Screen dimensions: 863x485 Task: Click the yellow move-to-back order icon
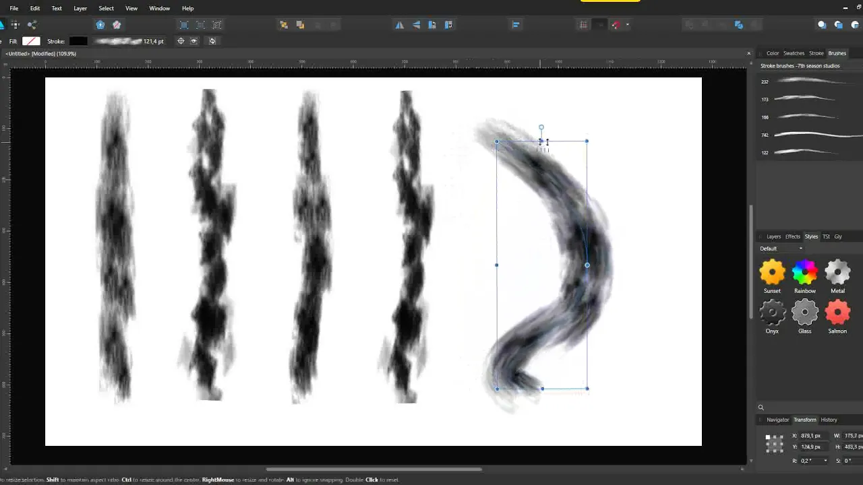[284, 25]
